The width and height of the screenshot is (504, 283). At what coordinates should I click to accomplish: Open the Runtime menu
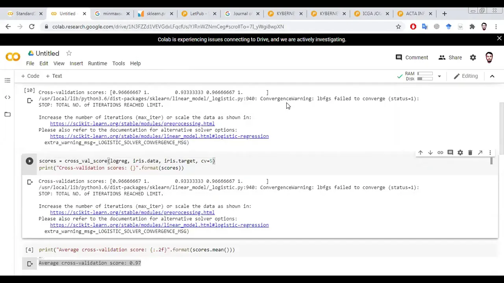click(x=98, y=63)
